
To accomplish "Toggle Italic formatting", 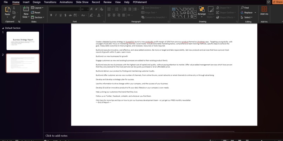I will (x=56, y=15).
